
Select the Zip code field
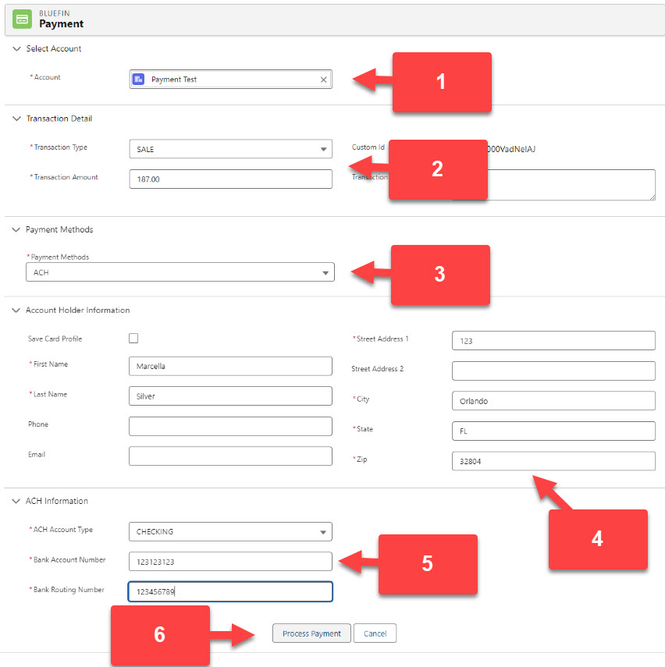pyautogui.click(x=553, y=462)
